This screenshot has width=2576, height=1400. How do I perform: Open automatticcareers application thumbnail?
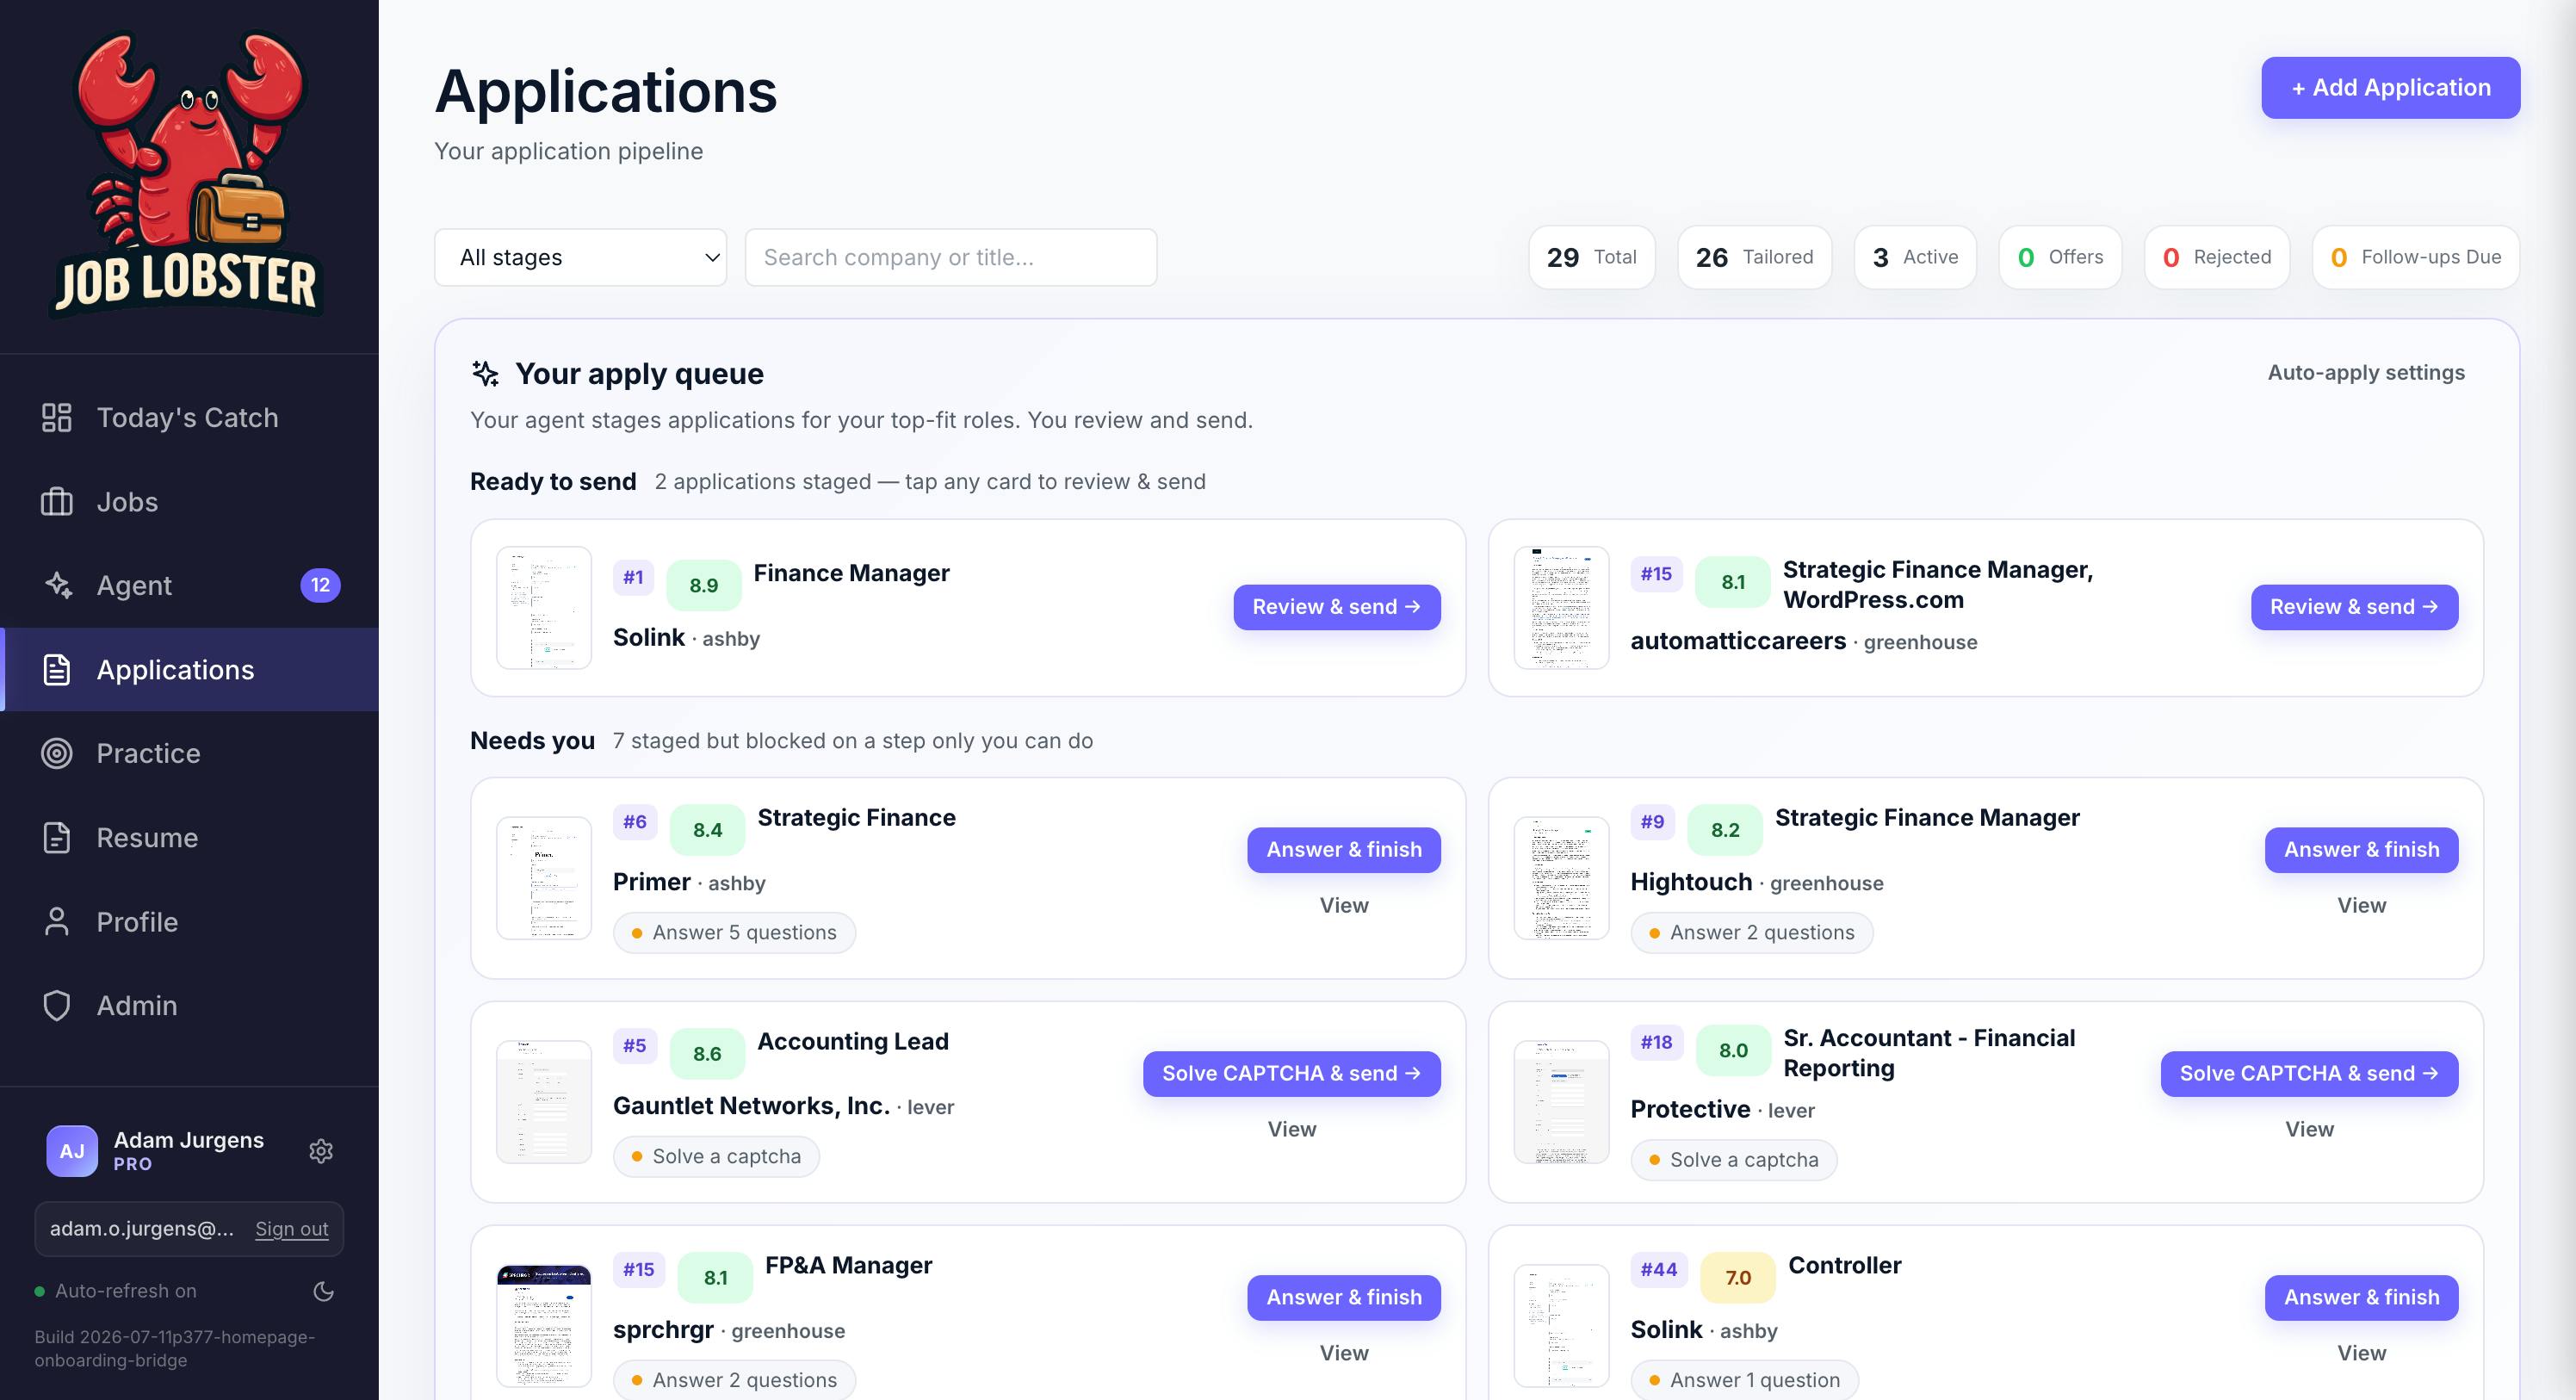[1561, 608]
